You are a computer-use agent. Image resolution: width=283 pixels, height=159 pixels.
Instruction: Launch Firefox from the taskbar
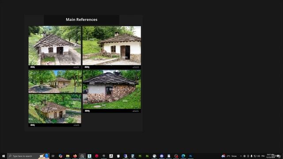pyautogui.click(x=75, y=156)
